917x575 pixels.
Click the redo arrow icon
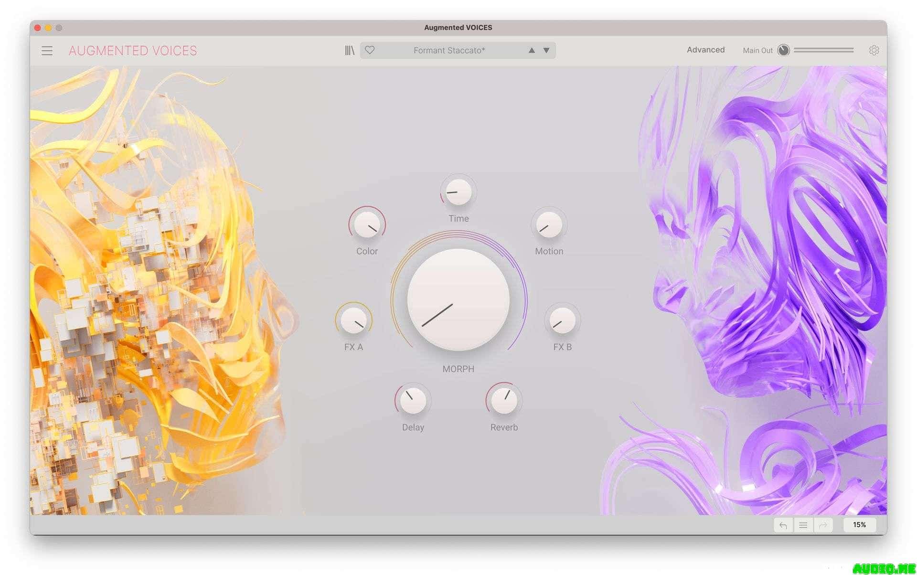point(823,525)
